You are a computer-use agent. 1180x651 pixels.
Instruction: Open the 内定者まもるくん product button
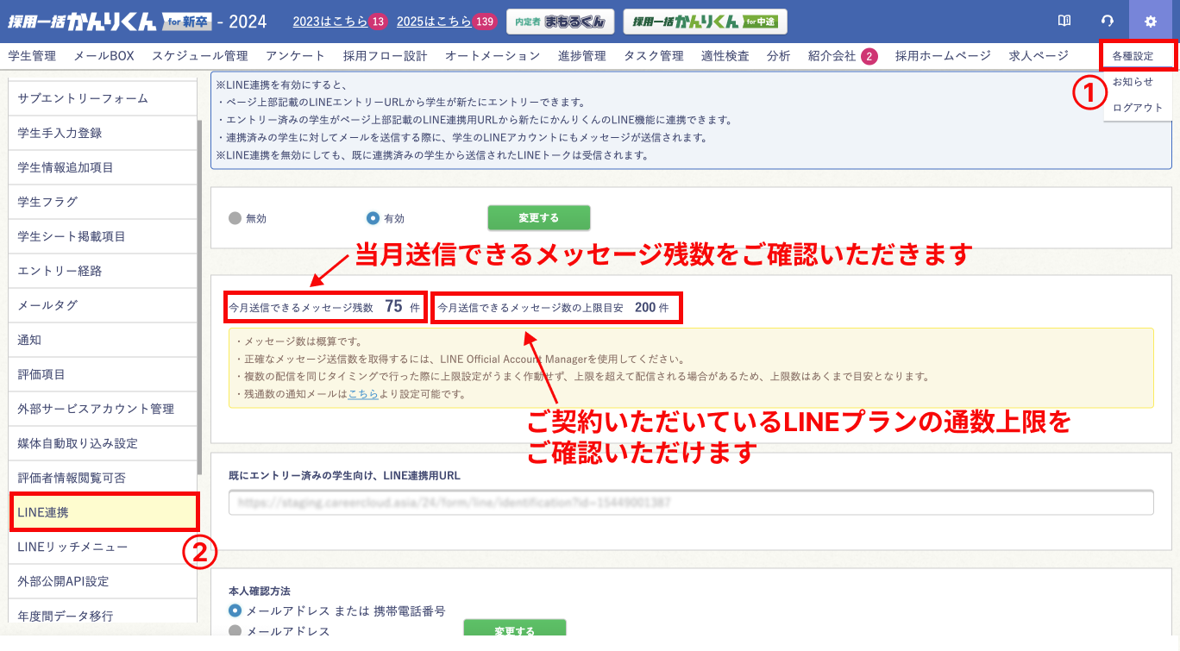(560, 22)
